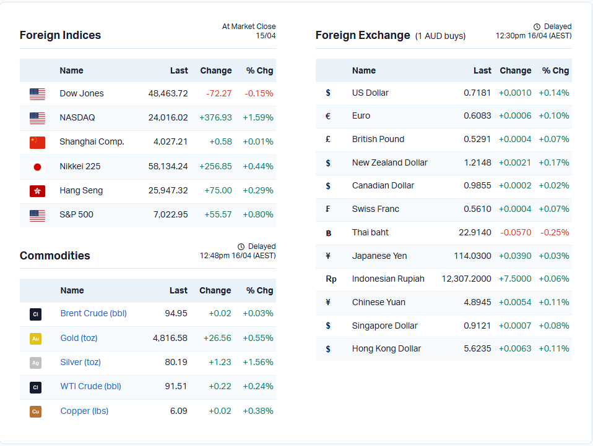Screen dimensions: 593x446
Task: Open the Copper (lbs) link
Action: pos(84,411)
